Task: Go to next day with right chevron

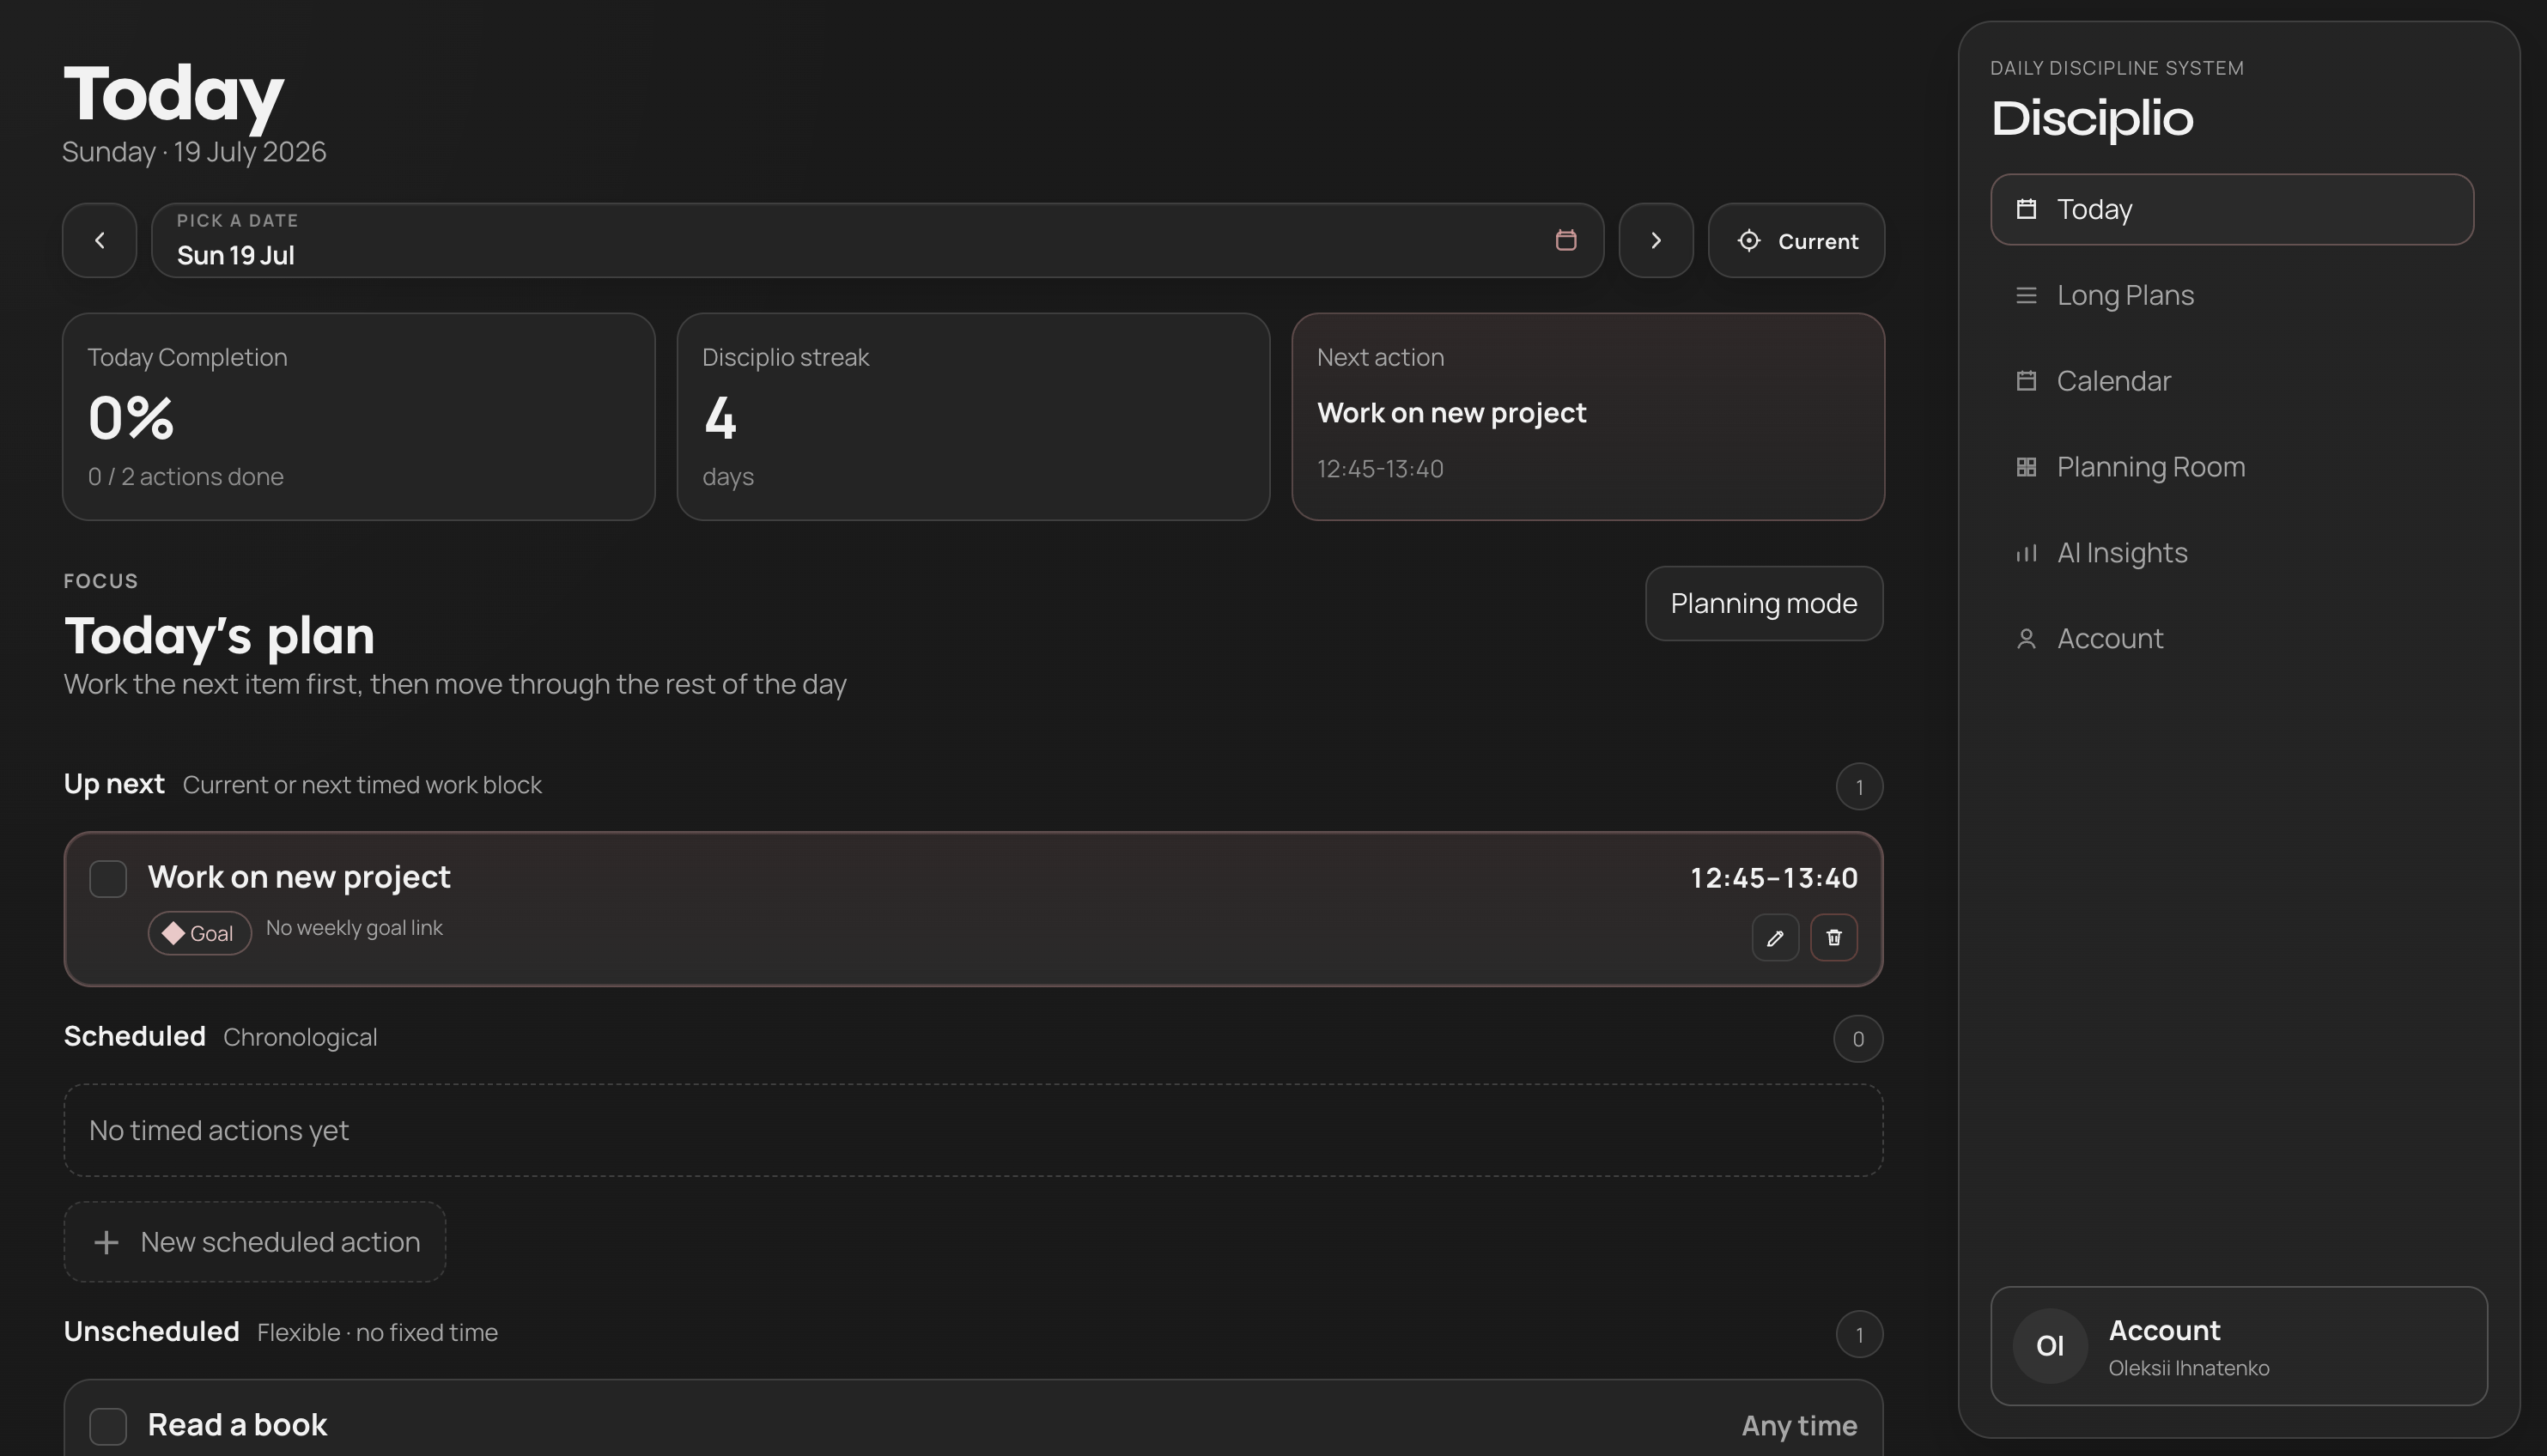Action: 1656,240
